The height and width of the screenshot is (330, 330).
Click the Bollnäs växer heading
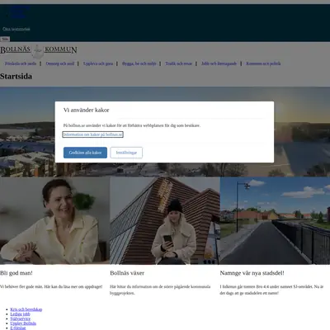pyautogui.click(x=127, y=273)
